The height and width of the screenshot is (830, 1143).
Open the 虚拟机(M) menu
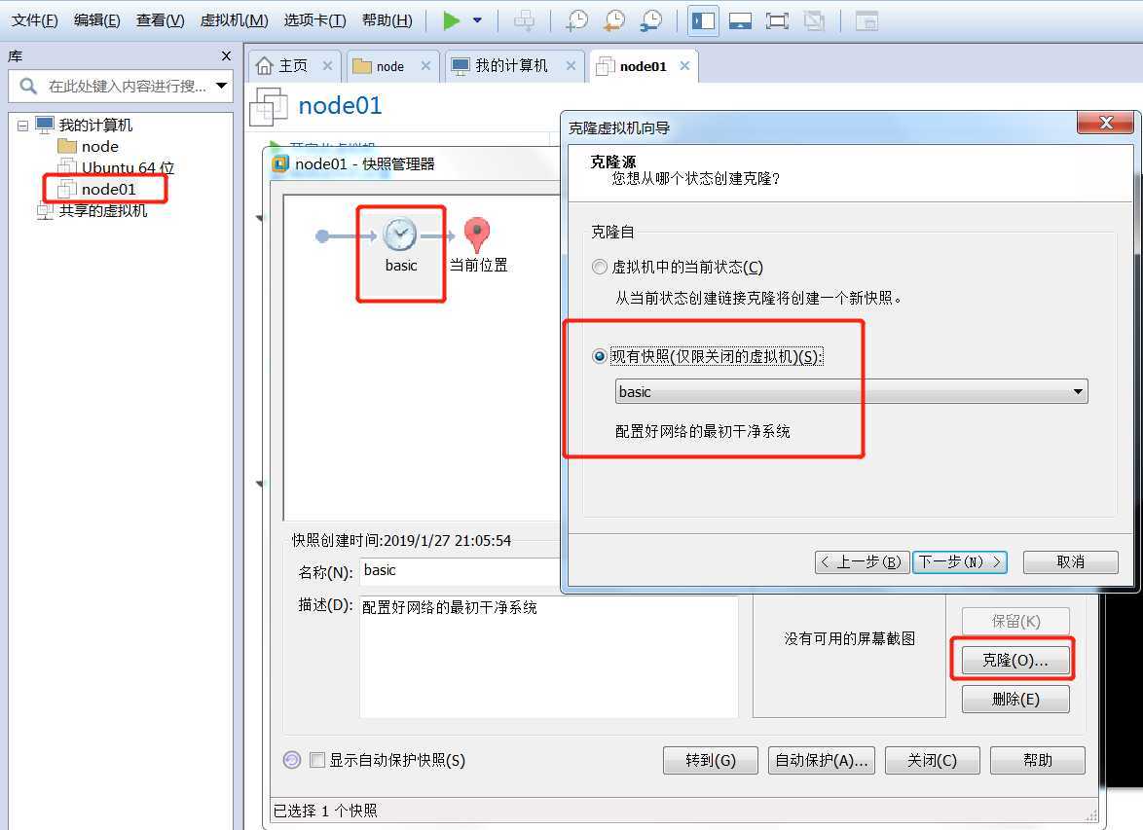click(234, 20)
